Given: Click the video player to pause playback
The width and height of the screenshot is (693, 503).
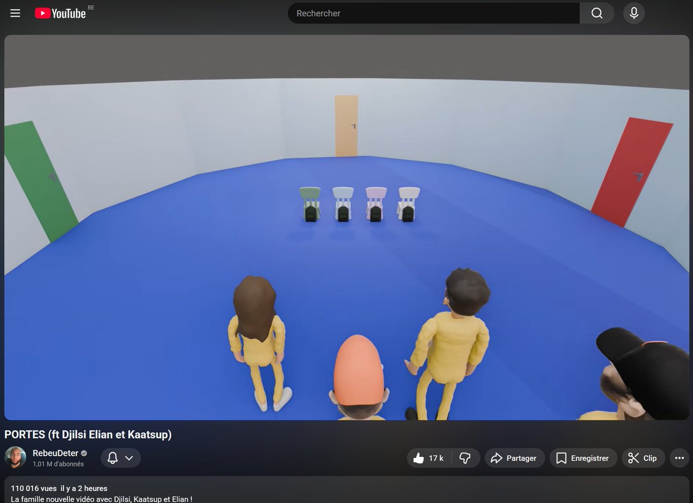Looking at the screenshot, I should point(346,227).
